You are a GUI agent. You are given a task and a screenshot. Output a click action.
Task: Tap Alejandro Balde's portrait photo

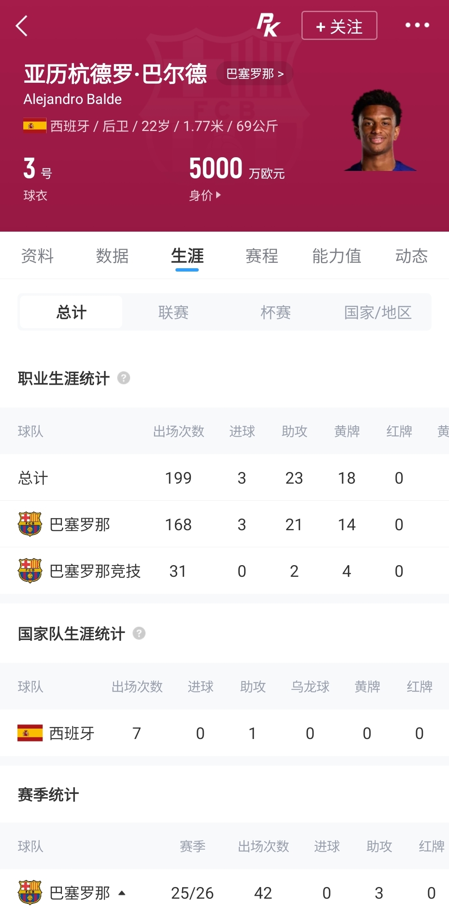coord(380,130)
